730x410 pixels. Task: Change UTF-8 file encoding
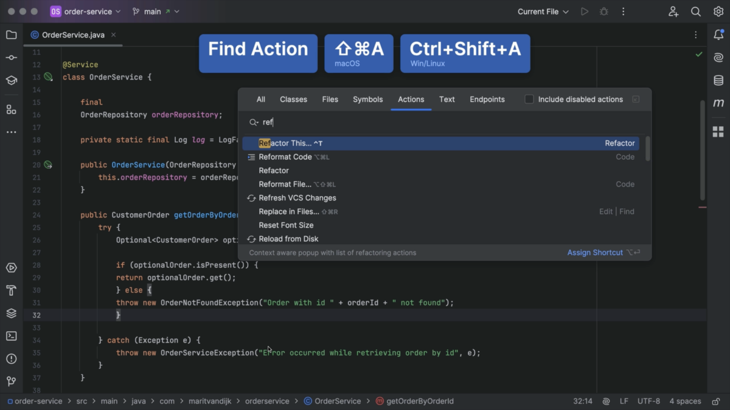click(x=648, y=401)
